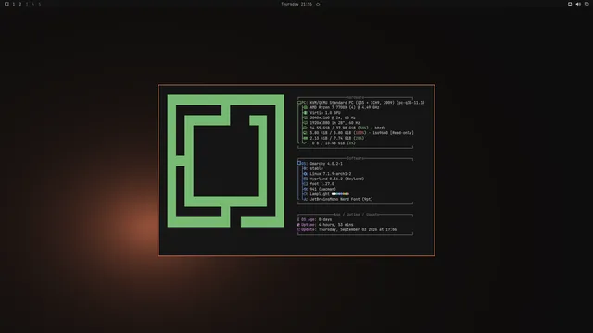This screenshot has width=593, height=333.
Task: Click the btrfs disk usage line
Action: tap(347, 128)
